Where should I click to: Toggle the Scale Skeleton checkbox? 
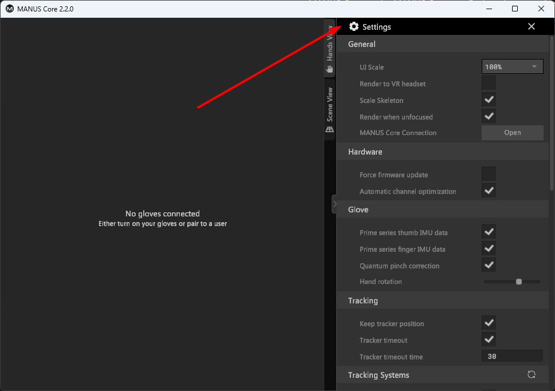coord(489,100)
